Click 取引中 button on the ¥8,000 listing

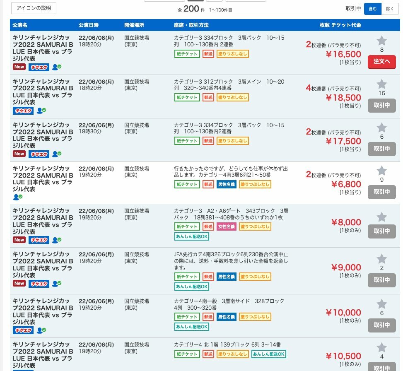click(381, 231)
